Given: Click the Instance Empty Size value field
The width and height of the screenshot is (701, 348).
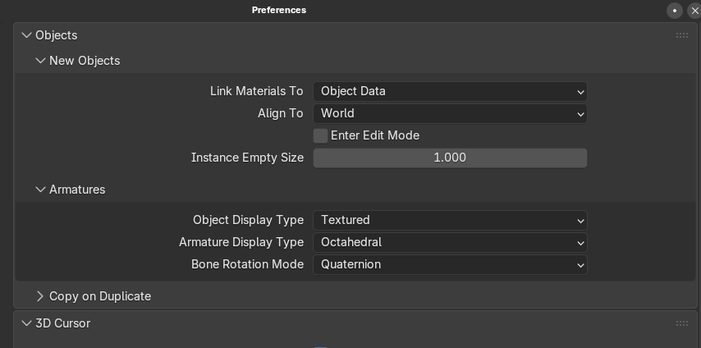Looking at the screenshot, I should (450, 158).
